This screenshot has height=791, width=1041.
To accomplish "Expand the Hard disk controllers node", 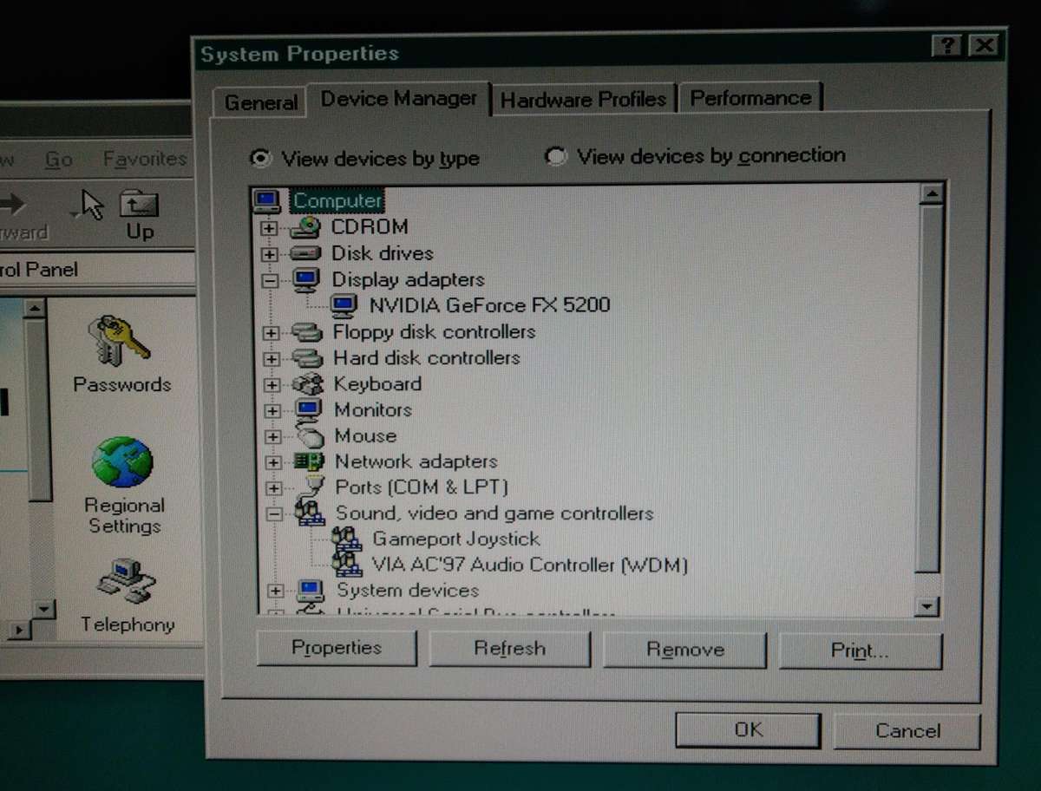I will coord(272,357).
